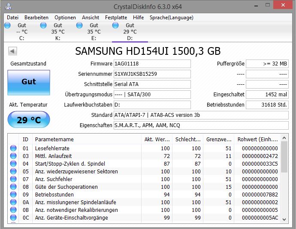Click status orb for Start/Stopp-Zyklen row
The height and width of the screenshot is (229, 296).
tap(13, 164)
